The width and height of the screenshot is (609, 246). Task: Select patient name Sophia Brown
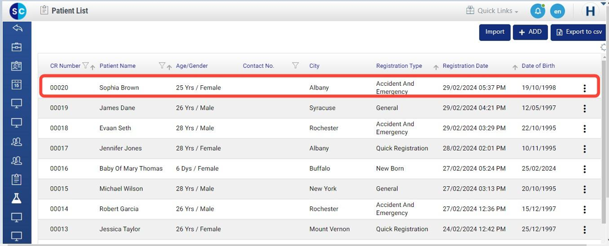[119, 87]
